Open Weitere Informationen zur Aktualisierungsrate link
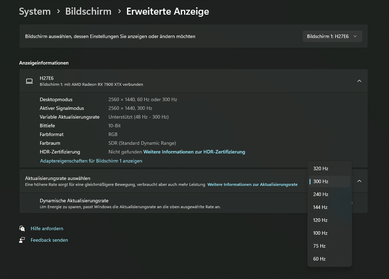Image resolution: width=389 pixels, height=279 pixels. tap(252, 184)
